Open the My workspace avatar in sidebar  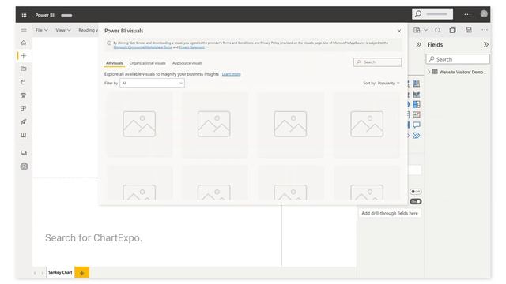tap(25, 166)
